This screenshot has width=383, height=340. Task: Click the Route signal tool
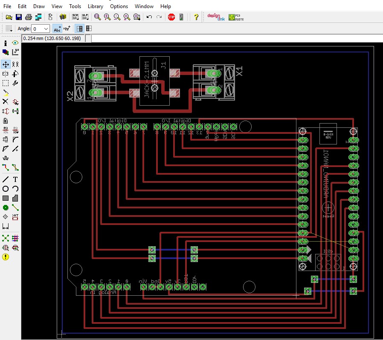coord(6,167)
